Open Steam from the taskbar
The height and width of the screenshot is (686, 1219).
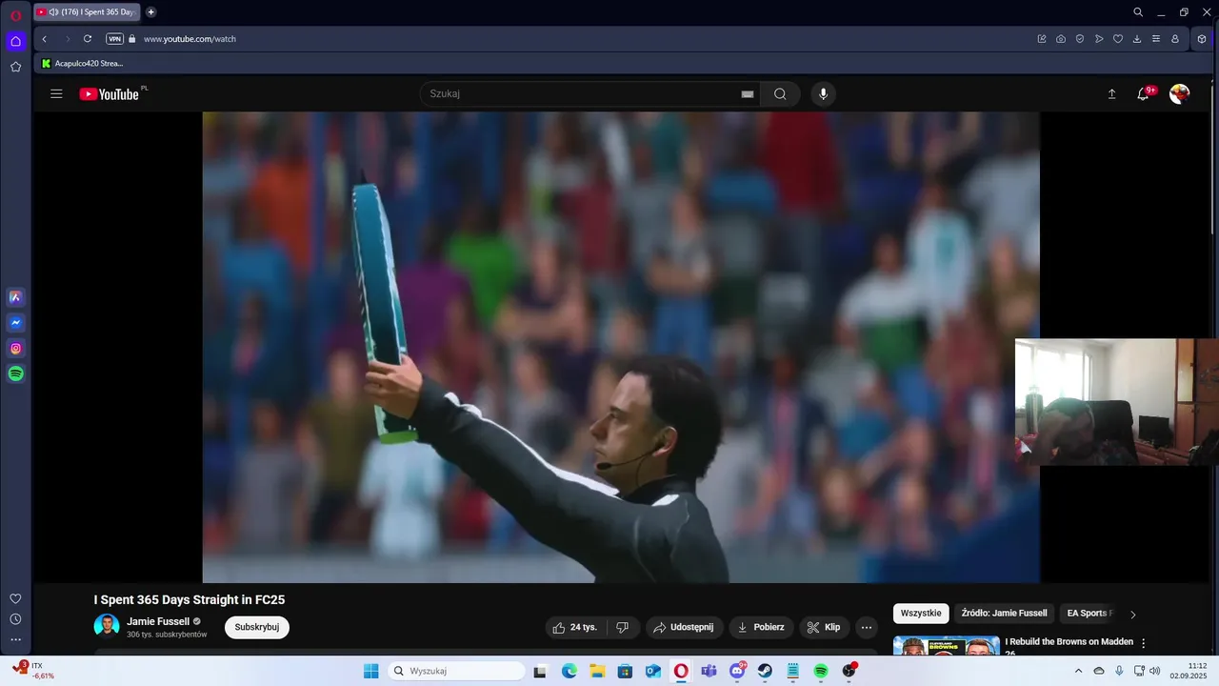[x=765, y=671]
